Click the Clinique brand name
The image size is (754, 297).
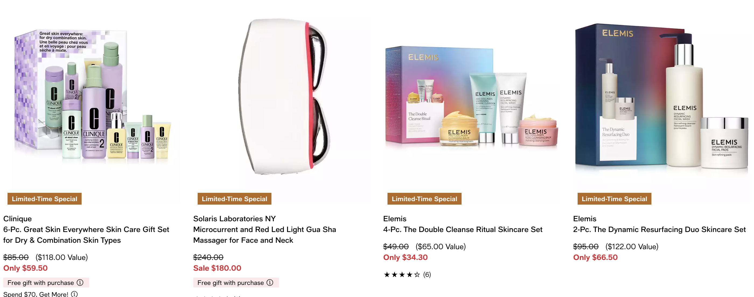click(x=18, y=219)
